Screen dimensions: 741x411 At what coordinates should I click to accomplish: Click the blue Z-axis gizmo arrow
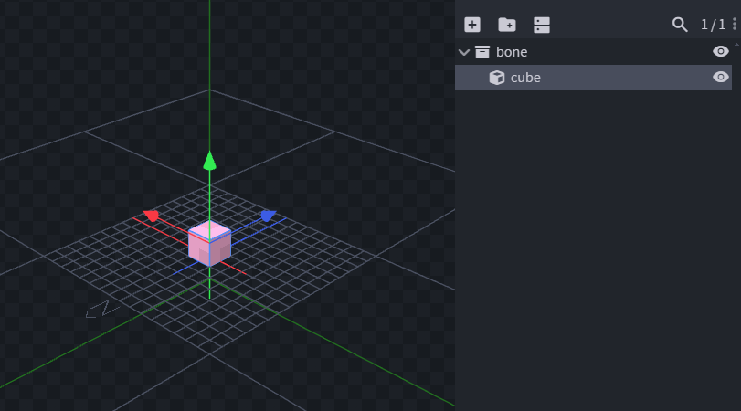tap(267, 216)
